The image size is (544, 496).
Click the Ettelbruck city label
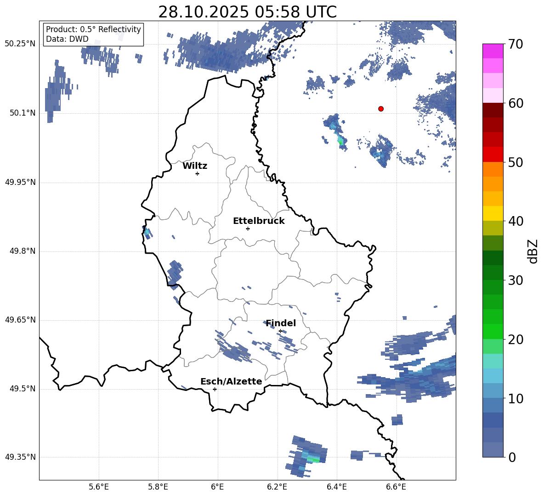pos(259,221)
